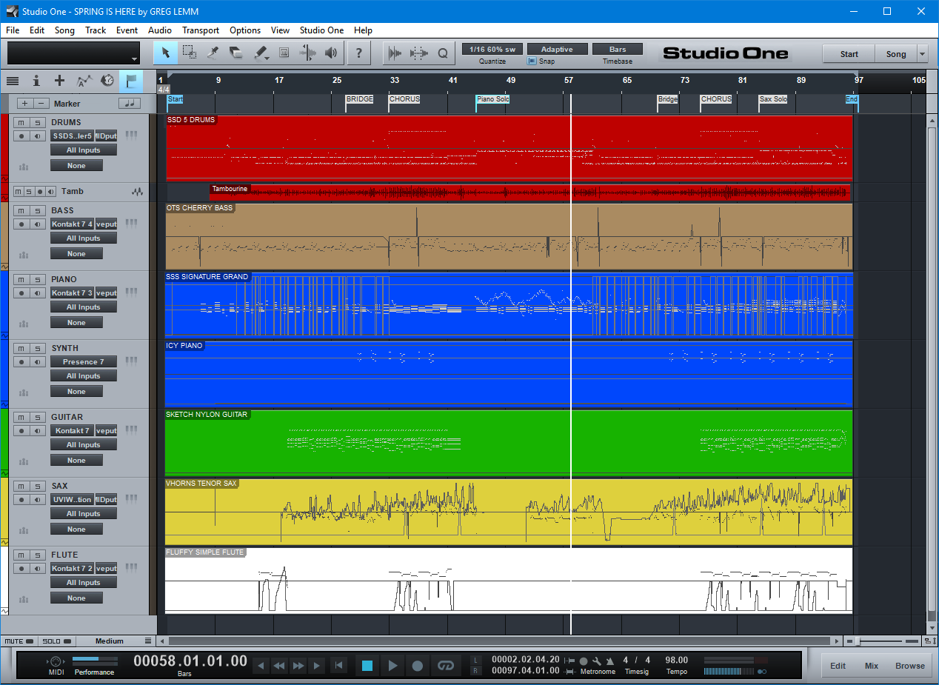The image size is (939, 685).
Task: Open the Mix console
Action: point(872,666)
